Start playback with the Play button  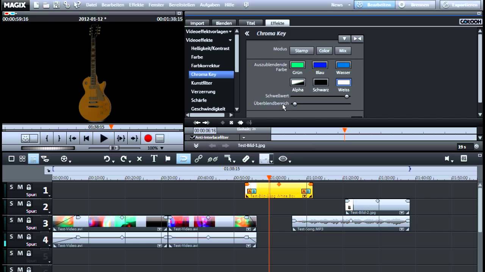point(104,139)
